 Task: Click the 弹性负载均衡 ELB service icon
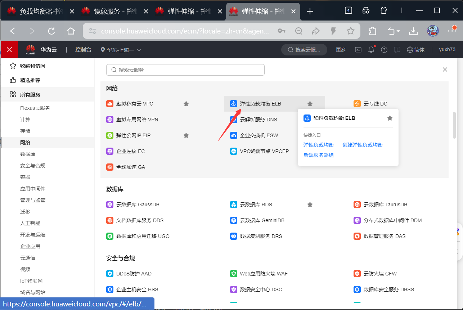coord(234,104)
